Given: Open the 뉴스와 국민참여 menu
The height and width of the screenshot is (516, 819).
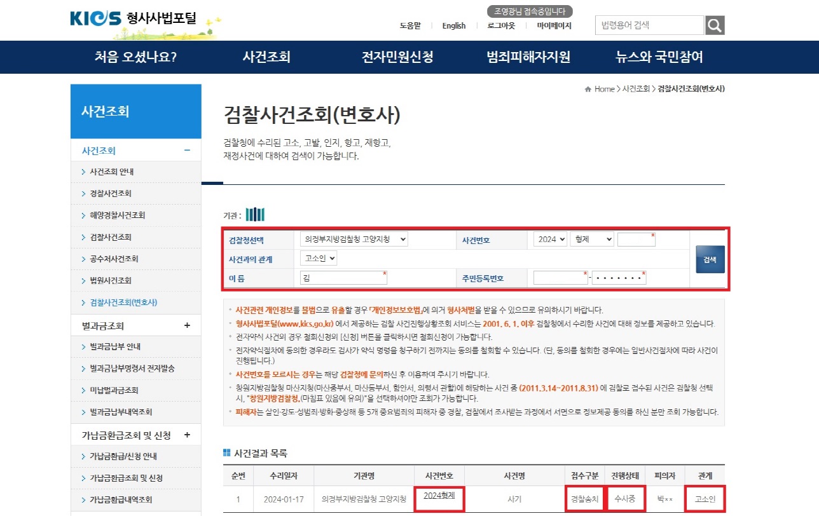Looking at the screenshot, I should pos(659,57).
